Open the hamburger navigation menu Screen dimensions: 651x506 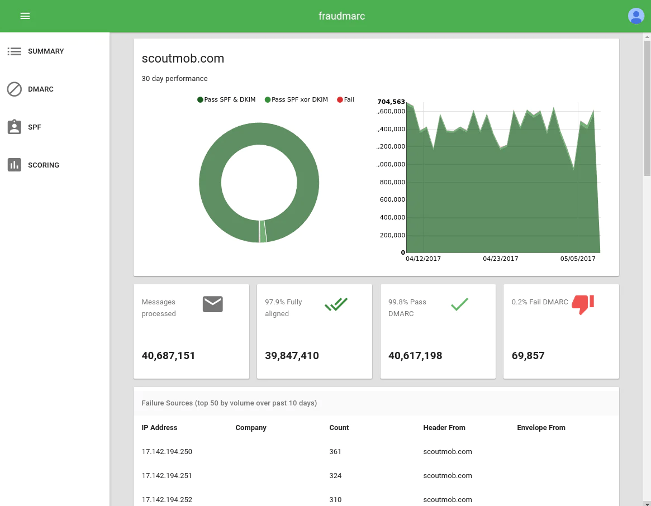click(x=25, y=16)
